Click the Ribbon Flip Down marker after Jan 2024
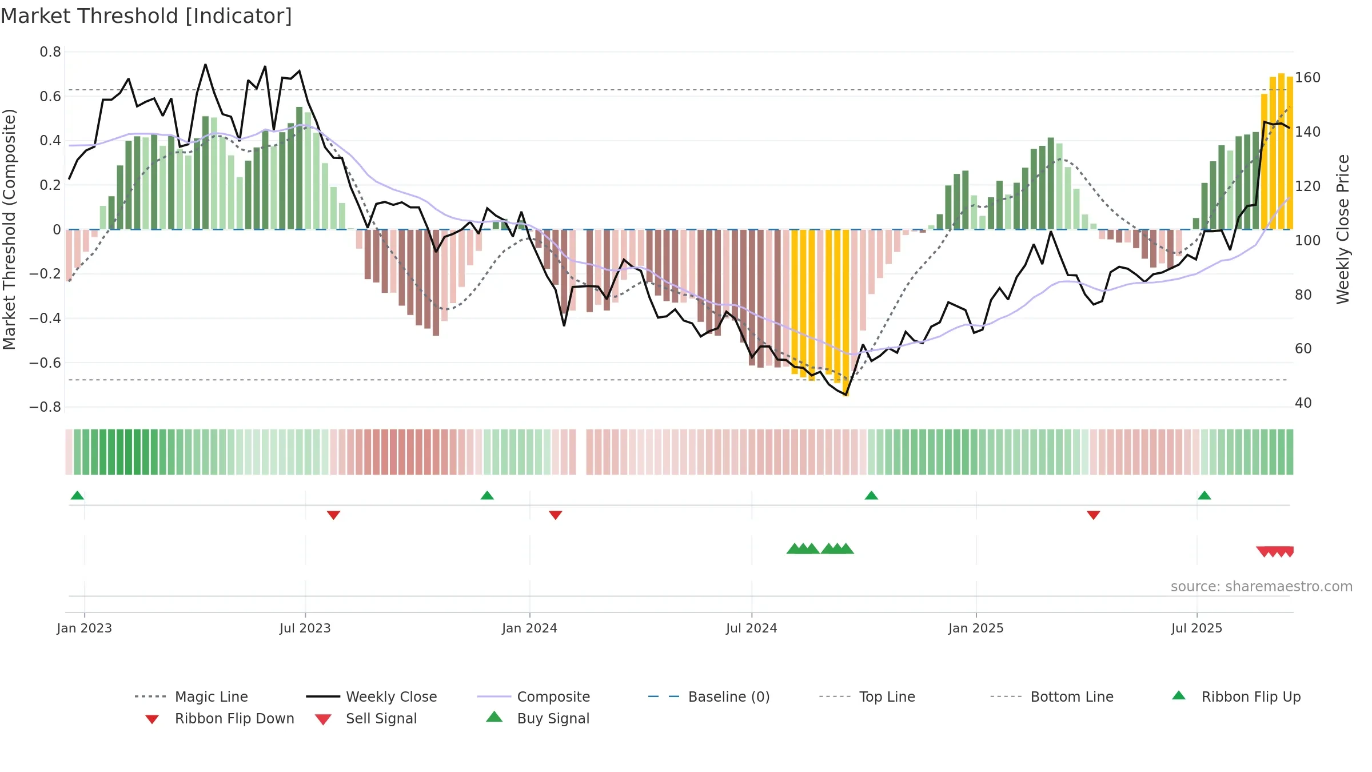 point(555,515)
